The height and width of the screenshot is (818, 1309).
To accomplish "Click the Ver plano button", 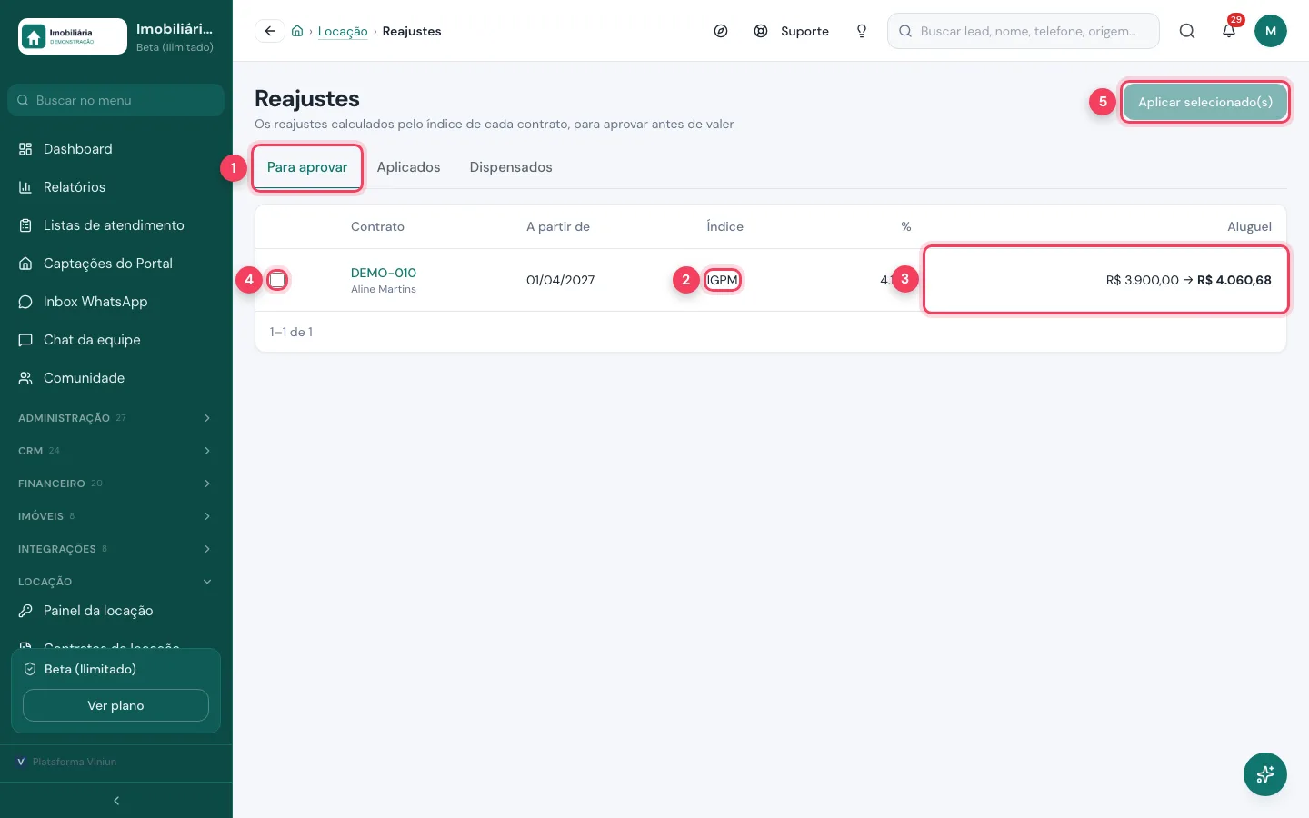I will pyautogui.click(x=115, y=705).
